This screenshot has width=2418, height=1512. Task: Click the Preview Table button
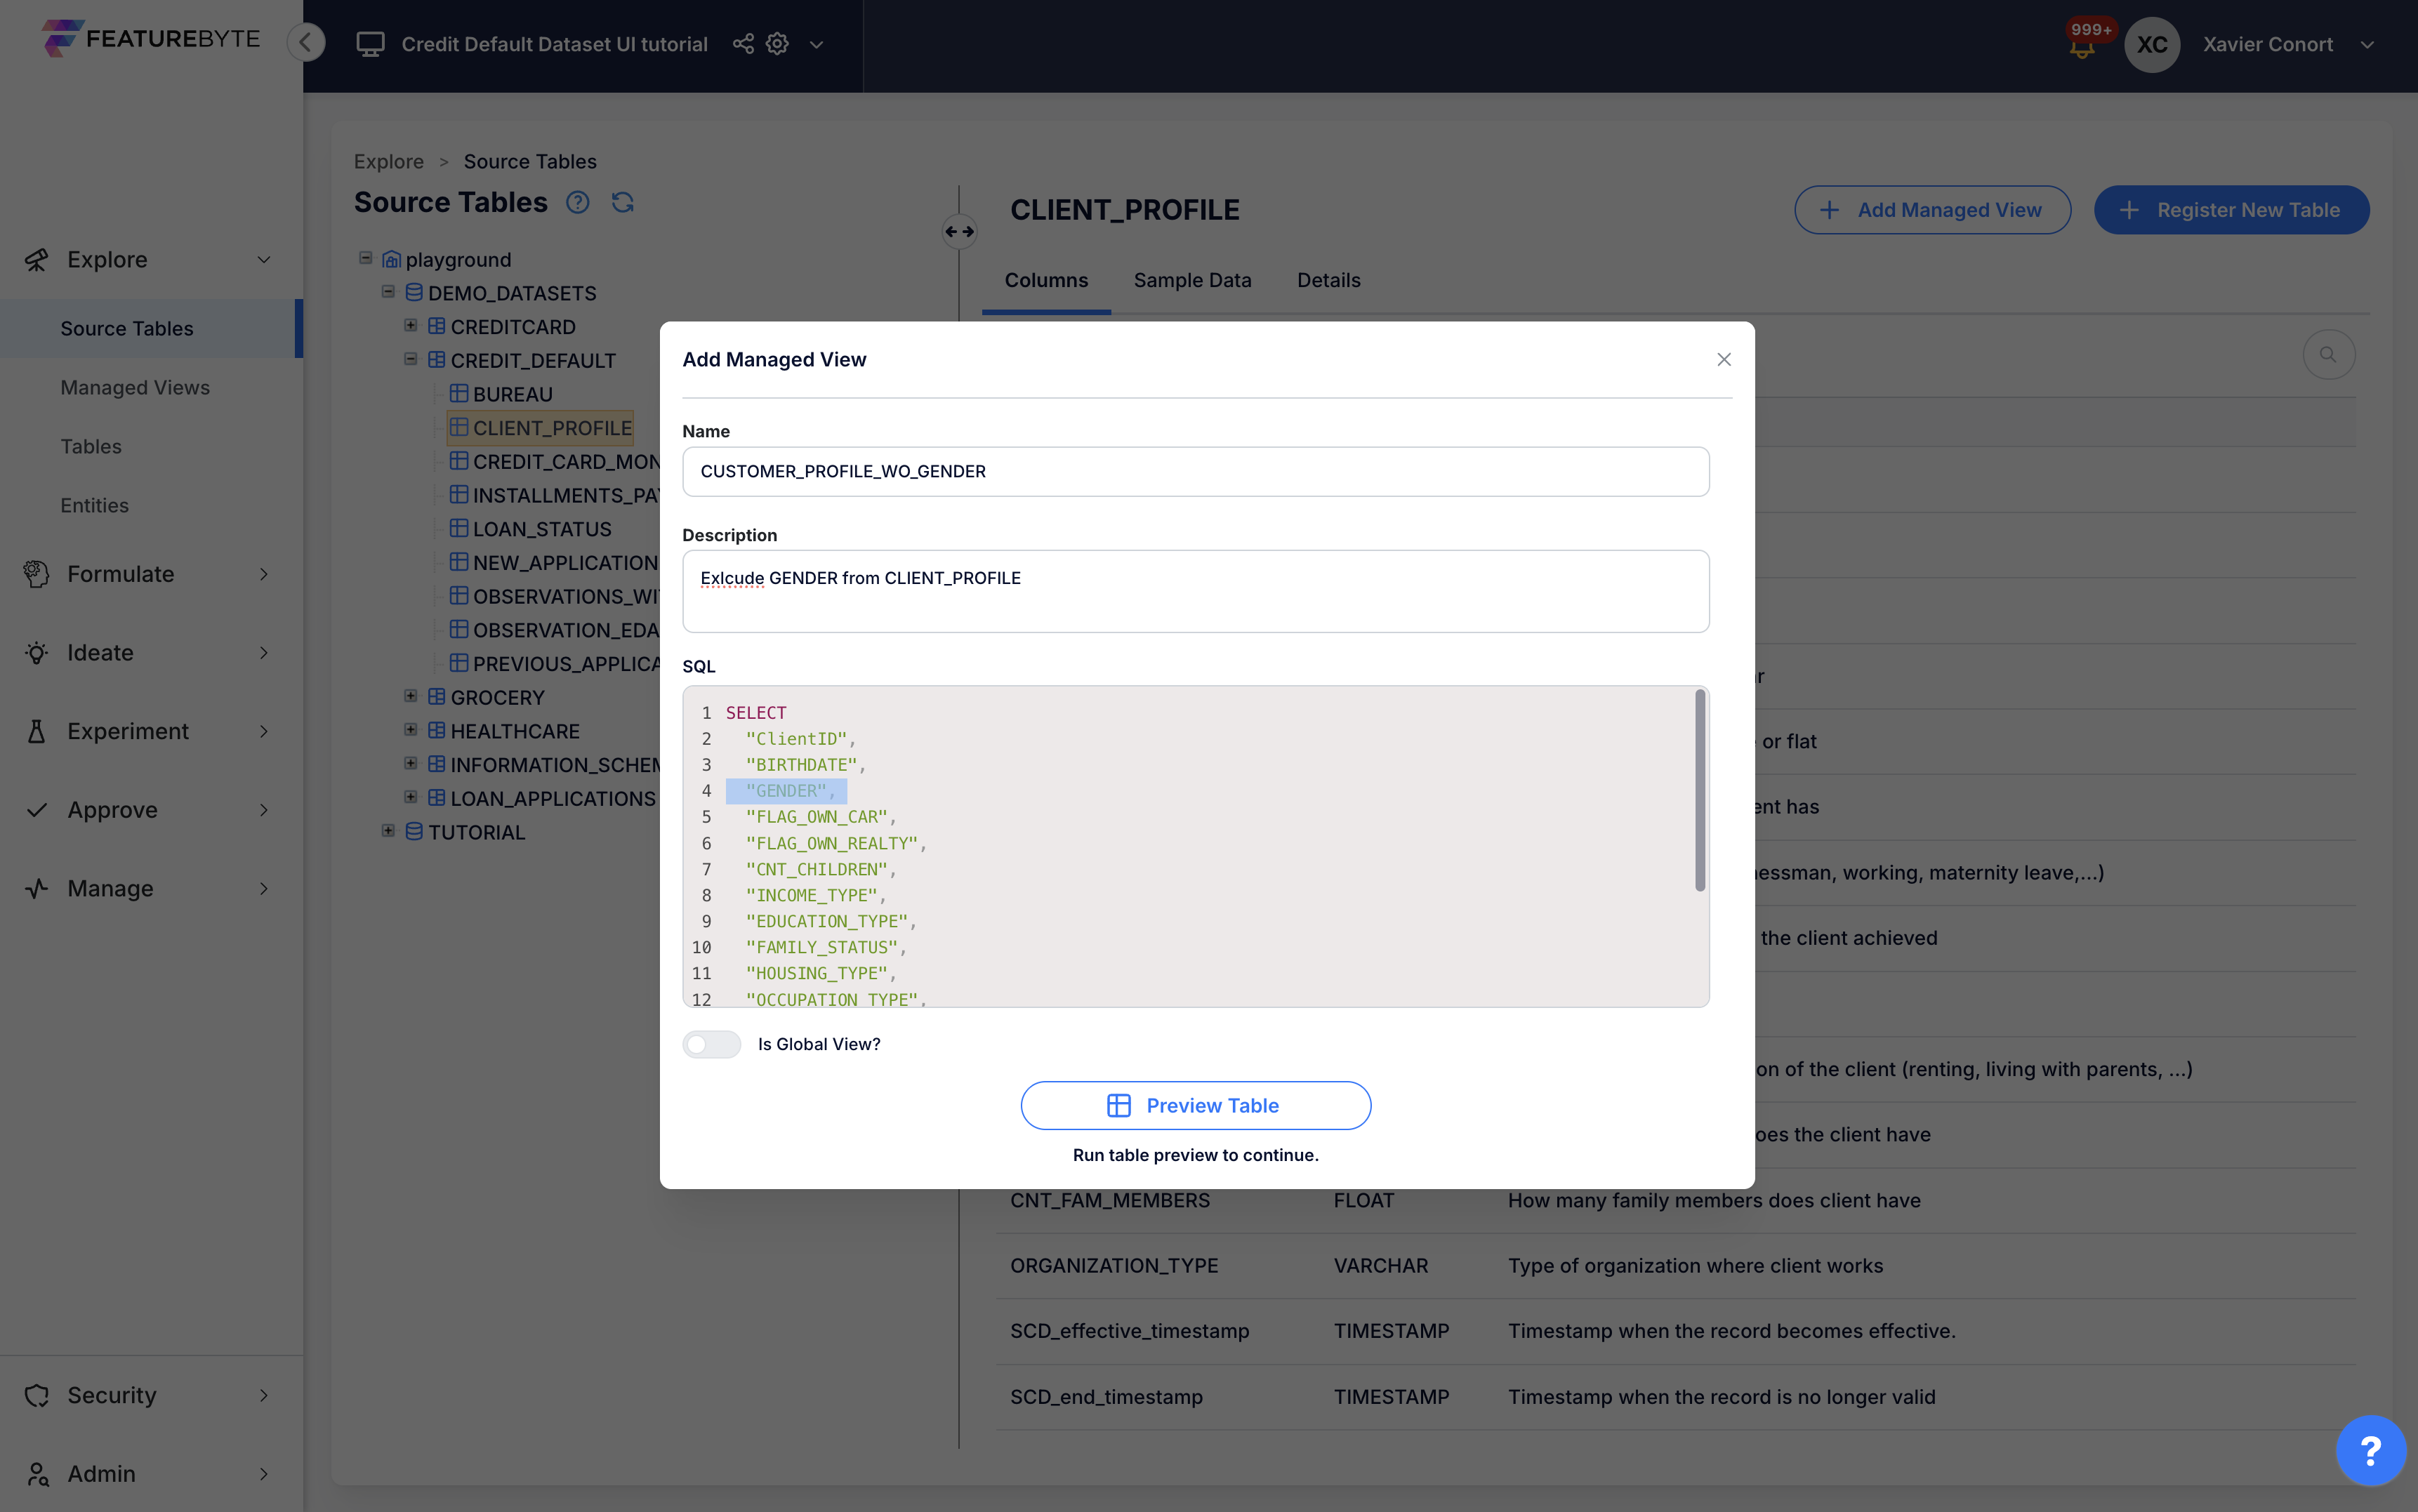pos(1195,1105)
